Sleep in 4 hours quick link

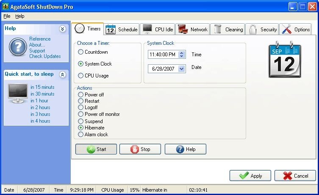coord(40,121)
